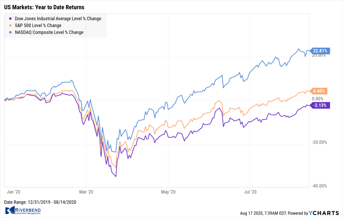Click the Jul '20 axis label
The image size is (343, 218).
click(250, 192)
